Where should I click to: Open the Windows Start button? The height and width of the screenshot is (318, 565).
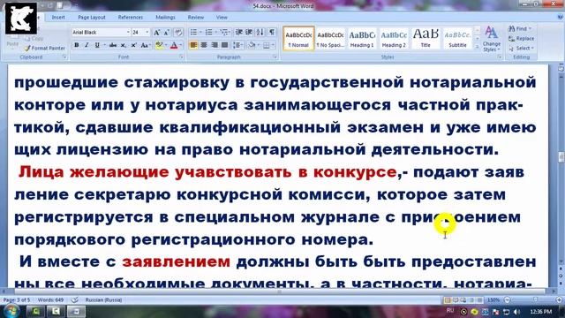coord(11,311)
